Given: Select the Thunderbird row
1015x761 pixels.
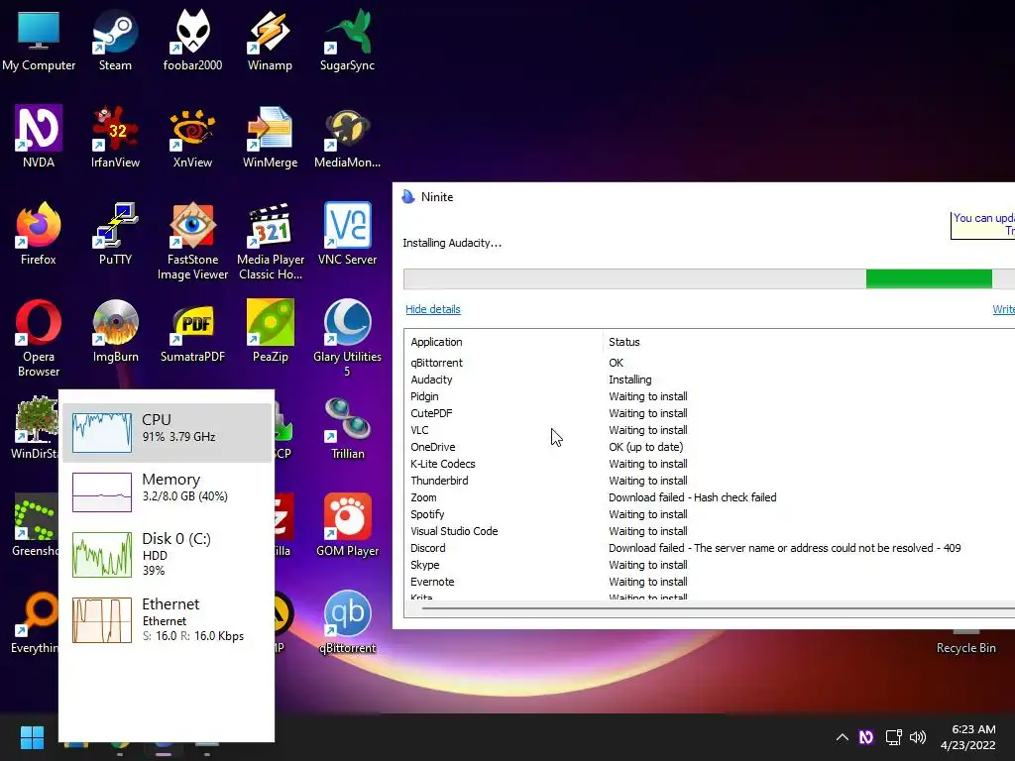Looking at the screenshot, I should point(710,481).
